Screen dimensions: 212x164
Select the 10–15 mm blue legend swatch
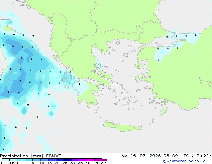pos(44,160)
